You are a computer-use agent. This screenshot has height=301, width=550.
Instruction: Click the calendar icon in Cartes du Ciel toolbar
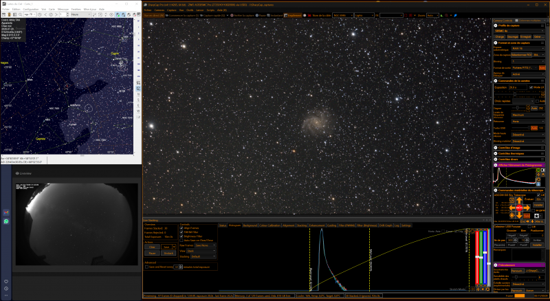tap(3, 14)
